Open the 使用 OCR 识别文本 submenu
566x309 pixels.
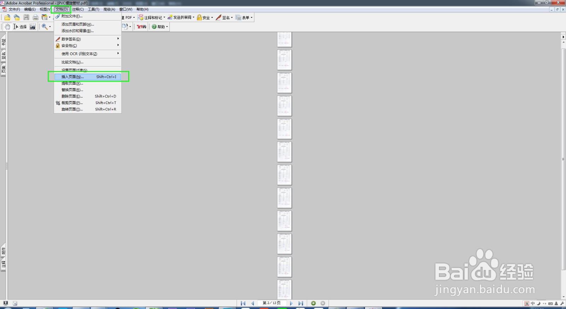[x=87, y=54]
